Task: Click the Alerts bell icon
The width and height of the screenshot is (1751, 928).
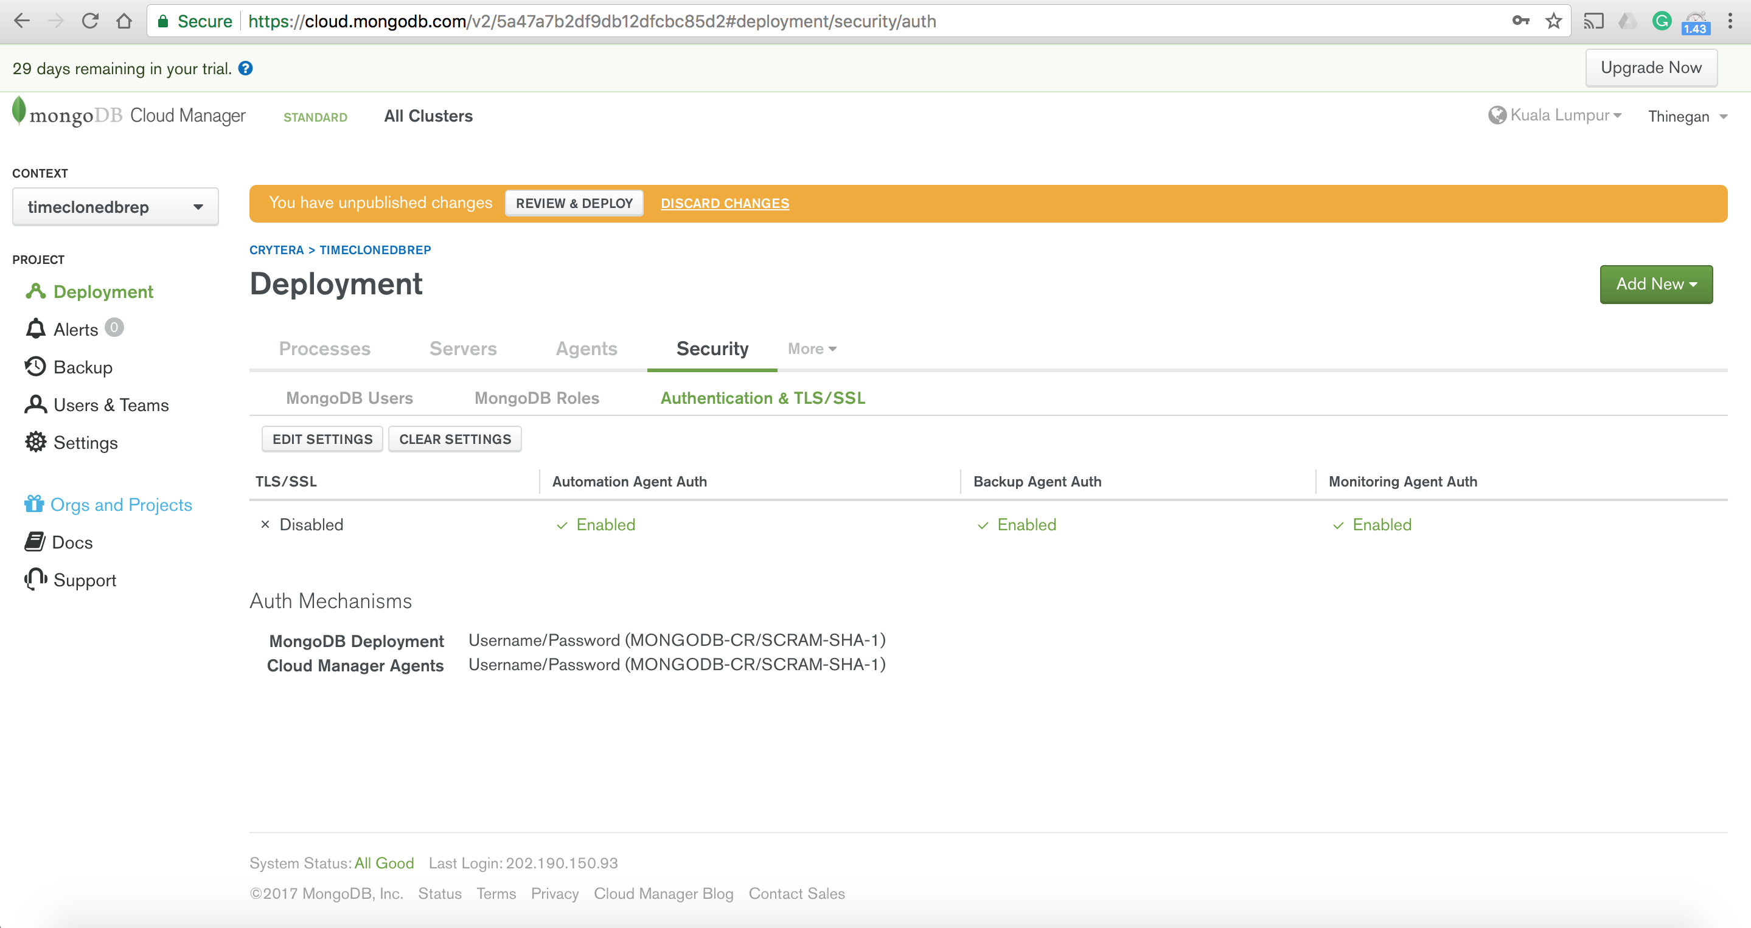Action: (x=35, y=329)
